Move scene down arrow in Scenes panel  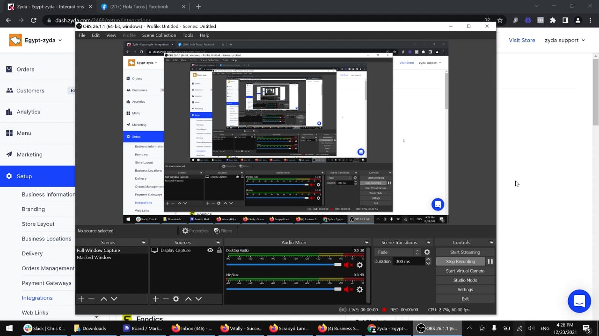(114, 299)
